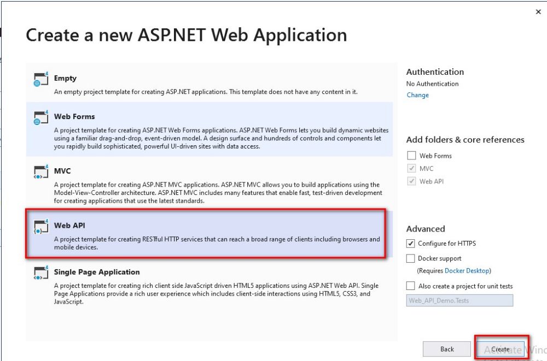Toggle the Web API folder reference checkbox

412,181
